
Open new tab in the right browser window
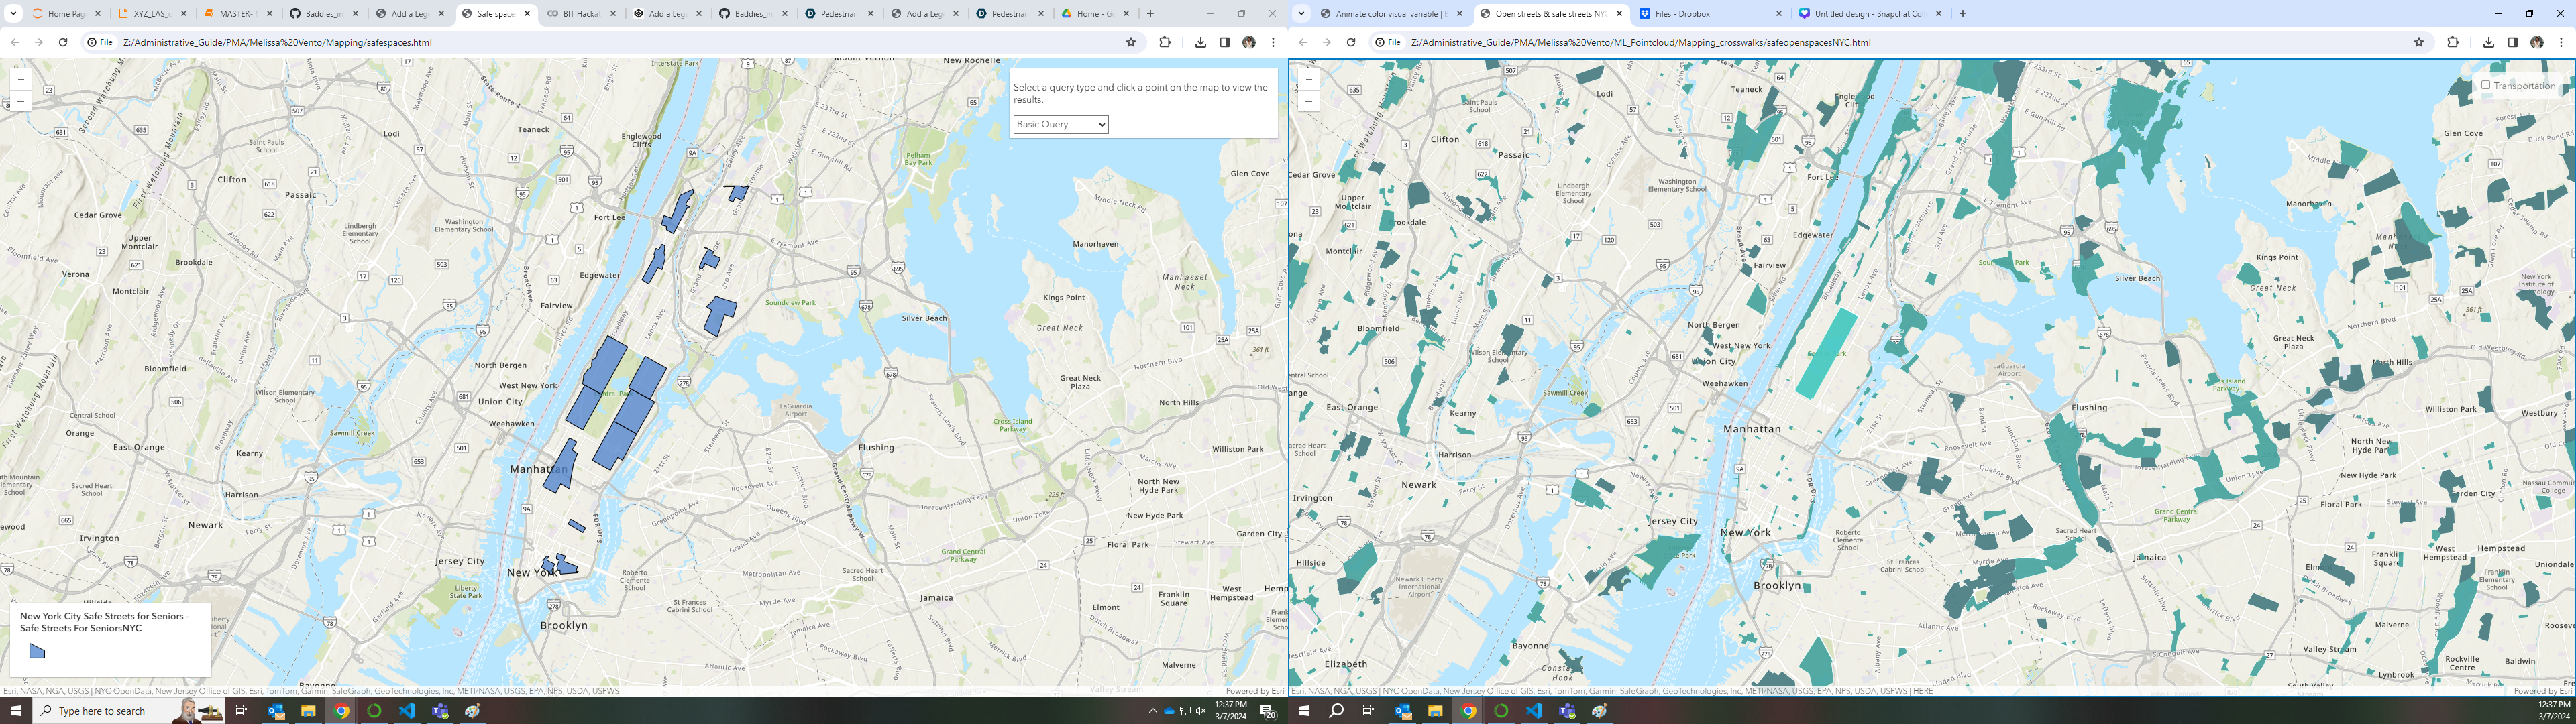(x=1962, y=14)
